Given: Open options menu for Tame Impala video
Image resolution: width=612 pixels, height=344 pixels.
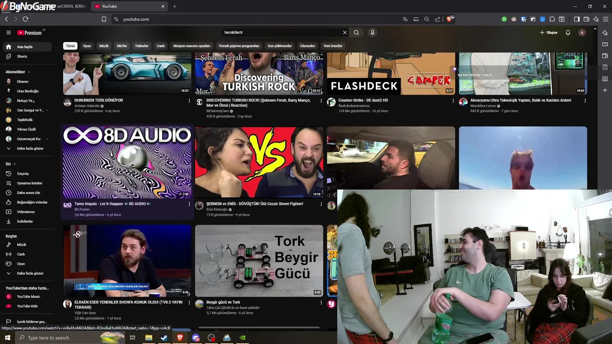Looking at the screenshot, I should pyautogui.click(x=189, y=204).
